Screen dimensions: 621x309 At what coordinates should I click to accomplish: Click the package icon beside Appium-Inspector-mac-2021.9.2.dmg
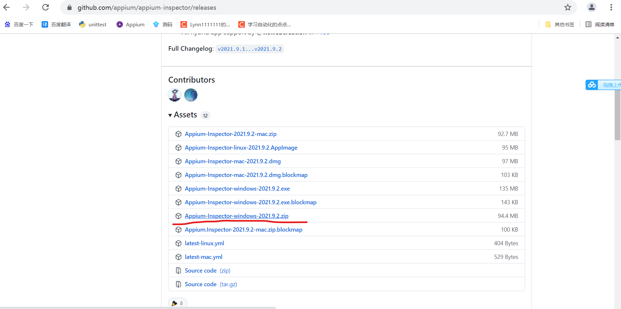pos(178,161)
